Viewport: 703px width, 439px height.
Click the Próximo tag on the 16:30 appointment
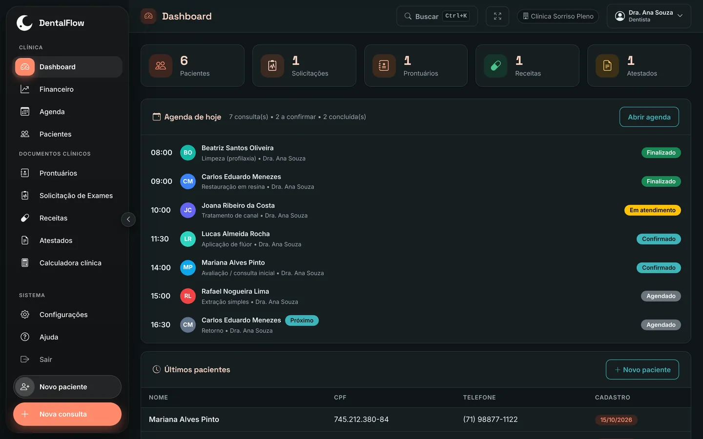302,320
